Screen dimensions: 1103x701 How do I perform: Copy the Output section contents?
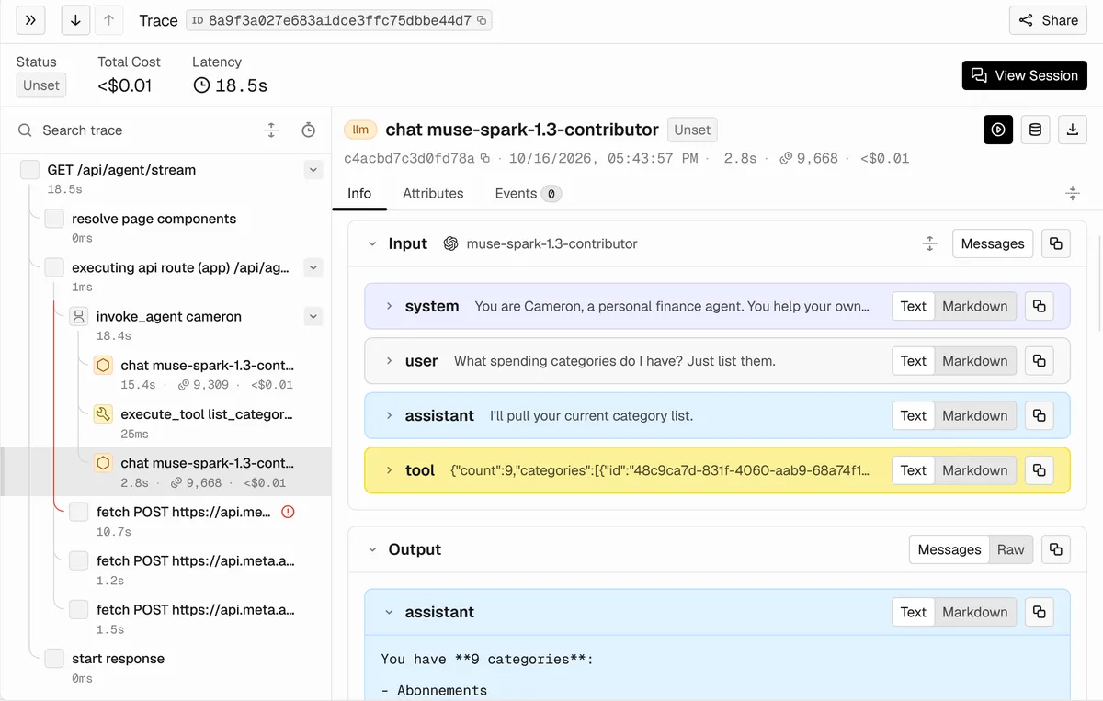(1056, 549)
